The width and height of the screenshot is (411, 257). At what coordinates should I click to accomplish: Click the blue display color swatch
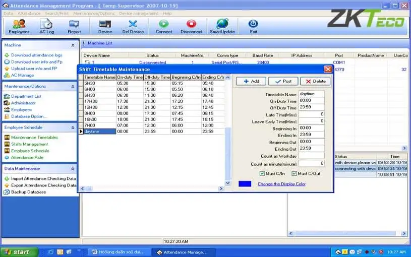[245, 183]
